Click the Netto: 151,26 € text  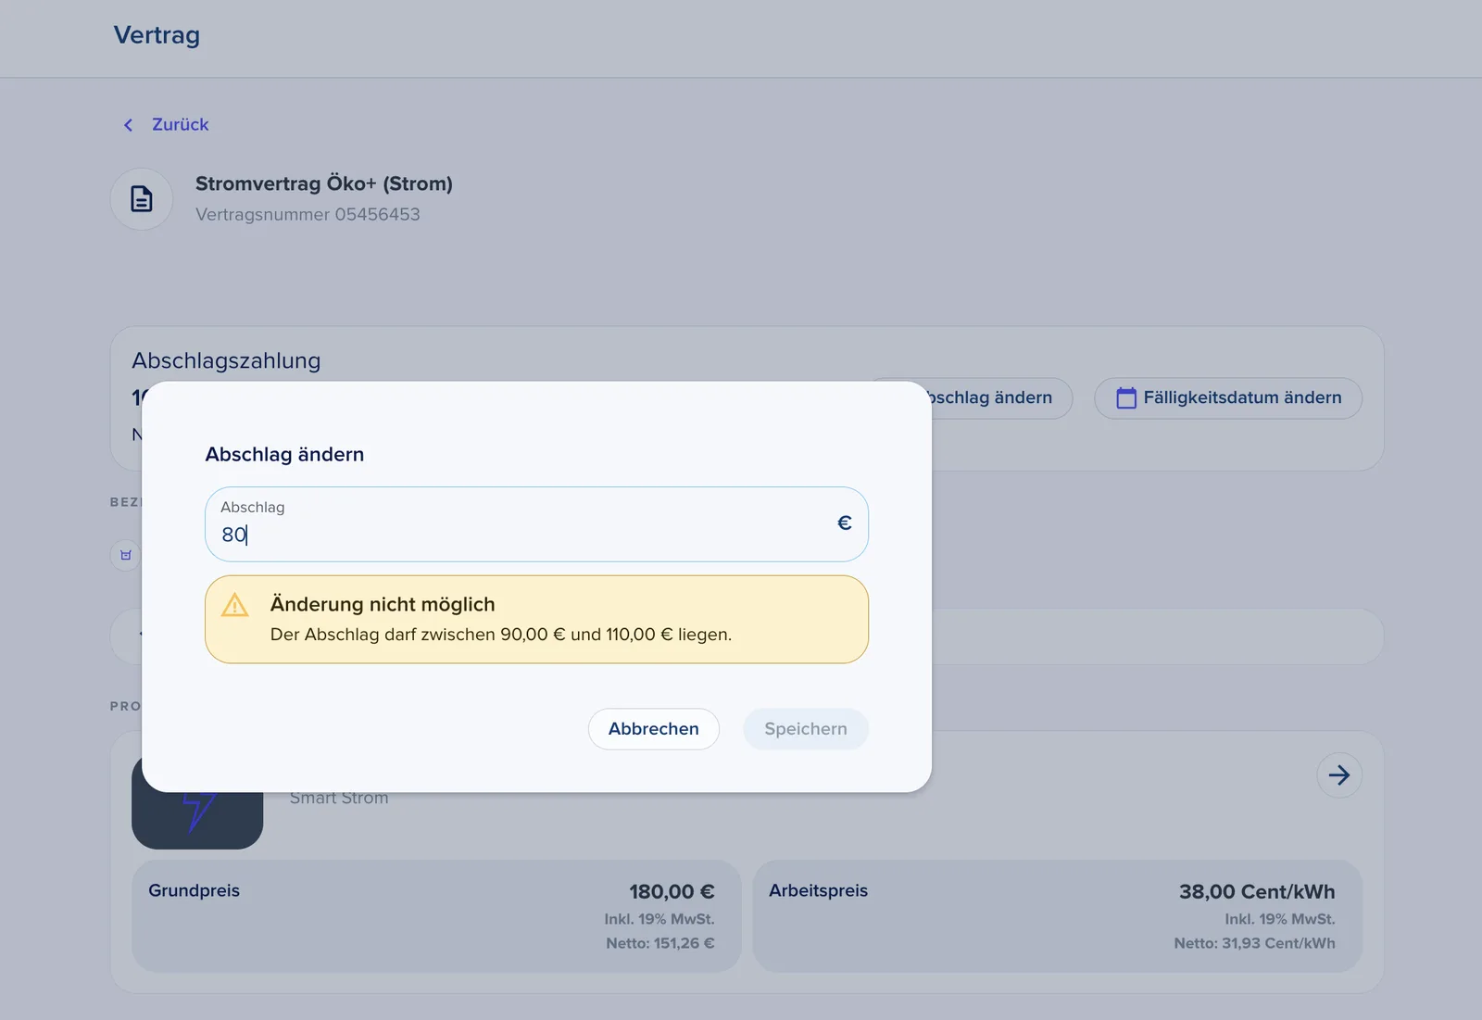660,943
